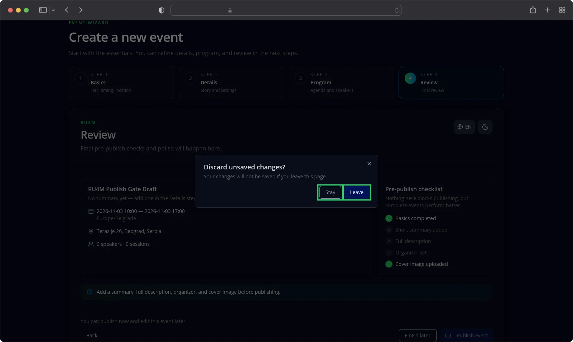Screen dimensions: 573x342
Task: Click the green check next to Cover image uploaded
Action: click(x=389, y=264)
